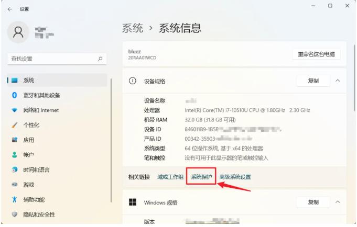Image resolution: width=357 pixels, height=227 pixels.
Task: Collapse the Windows 规格 section chevron
Action: (x=338, y=202)
